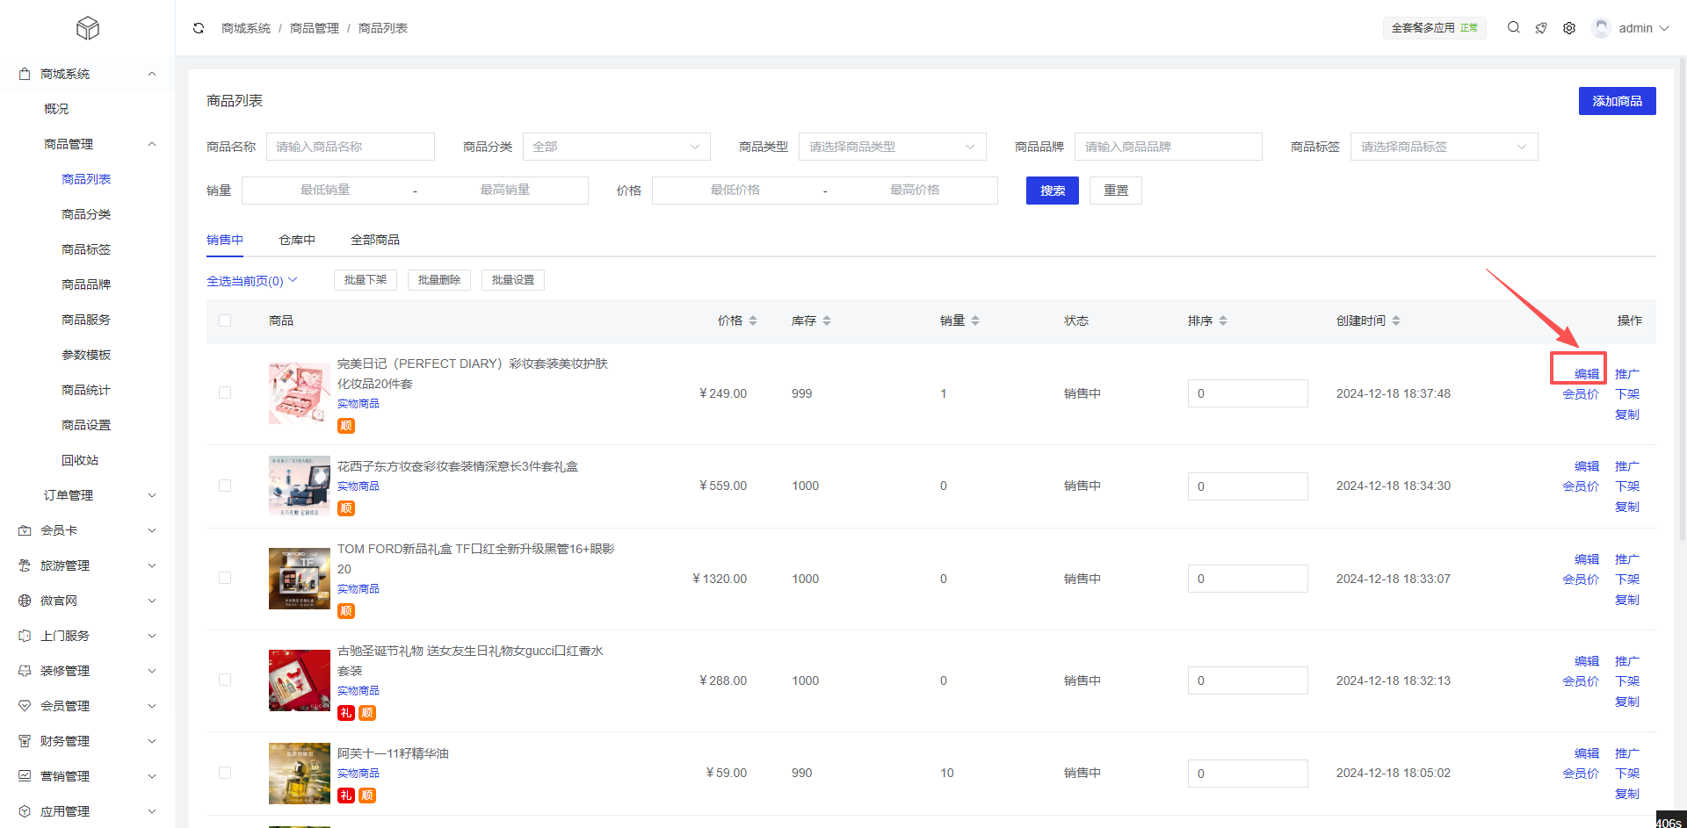Viewport: 1687px width, 828px height.
Task: Open 商品分类 in the sidebar menu
Action: click(86, 214)
